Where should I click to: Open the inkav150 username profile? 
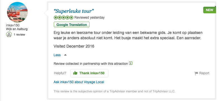click(x=13, y=25)
